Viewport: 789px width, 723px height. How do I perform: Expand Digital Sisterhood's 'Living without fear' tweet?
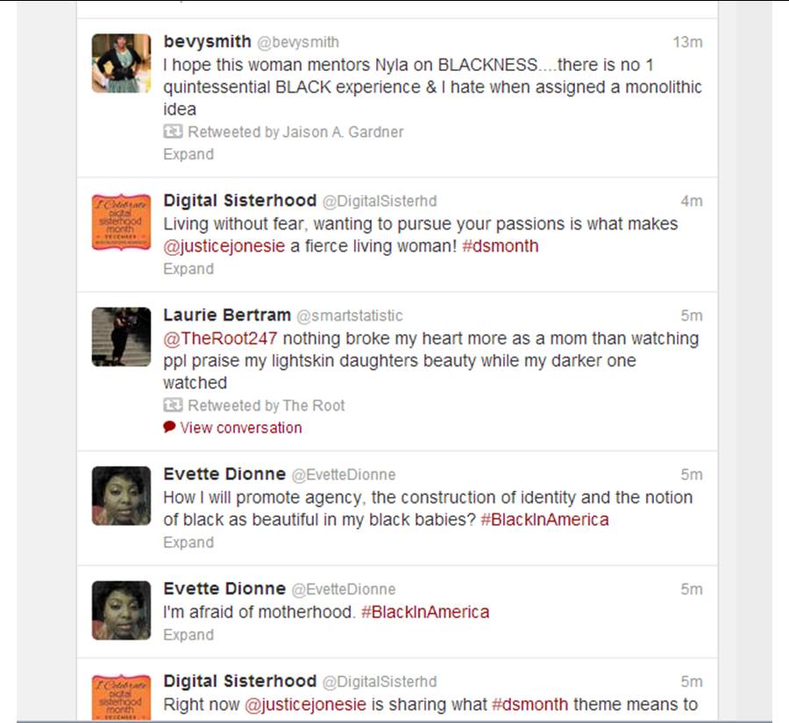point(188,269)
